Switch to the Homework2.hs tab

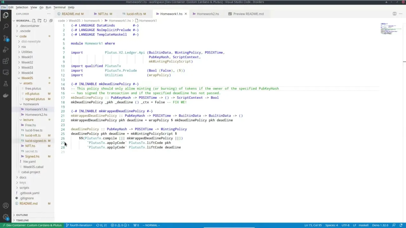[207, 14]
